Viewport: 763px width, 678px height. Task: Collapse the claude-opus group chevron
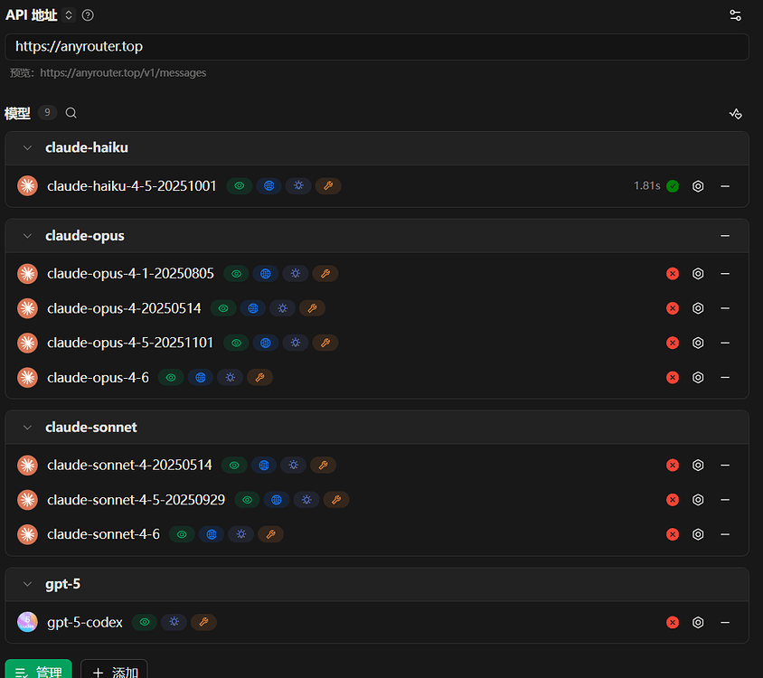(27, 236)
